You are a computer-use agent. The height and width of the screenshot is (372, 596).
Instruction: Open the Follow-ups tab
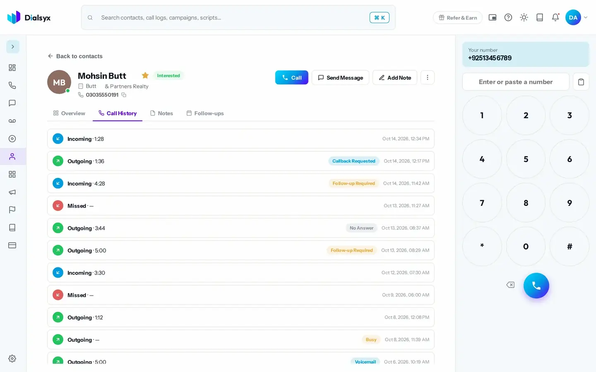click(x=205, y=113)
